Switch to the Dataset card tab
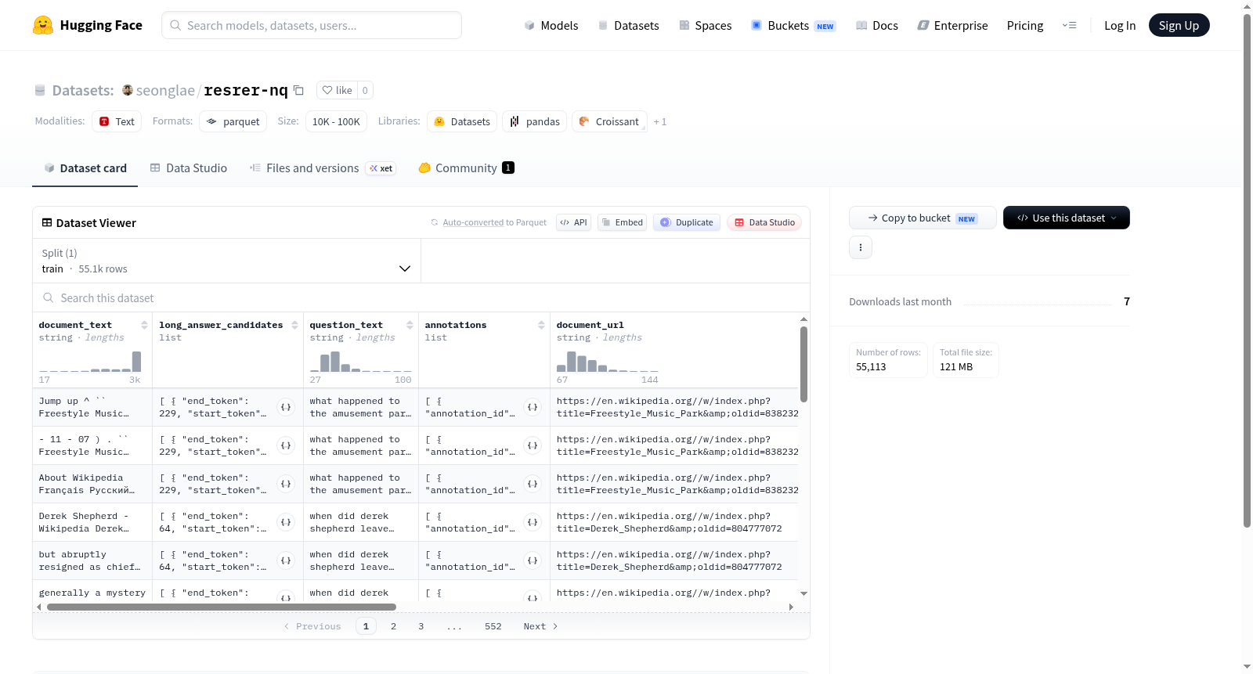 click(85, 168)
